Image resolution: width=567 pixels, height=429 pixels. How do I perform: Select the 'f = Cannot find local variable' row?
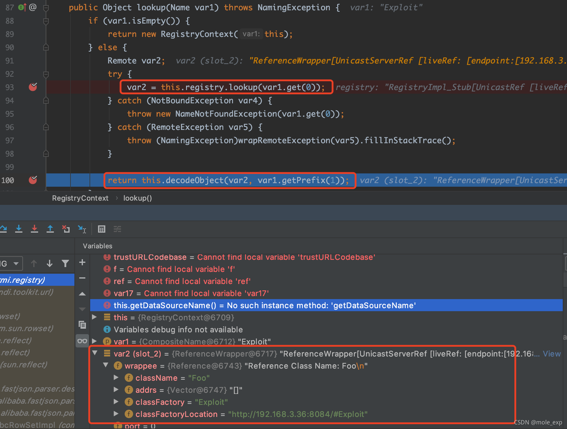[326, 269]
